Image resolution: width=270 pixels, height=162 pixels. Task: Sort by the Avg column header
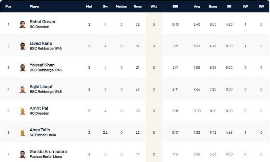coord(196,6)
